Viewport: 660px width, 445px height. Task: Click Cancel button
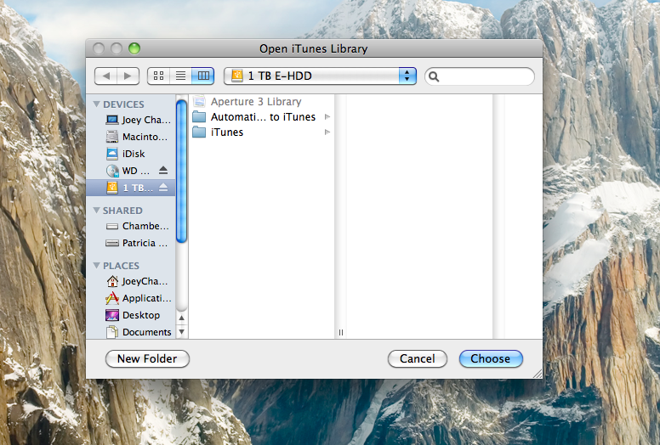pyautogui.click(x=417, y=359)
